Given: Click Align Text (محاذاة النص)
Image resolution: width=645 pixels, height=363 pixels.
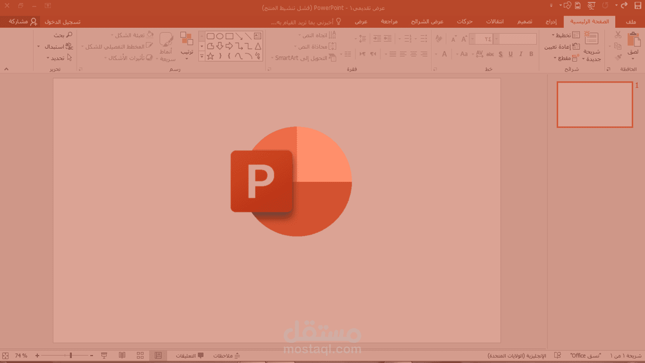Looking at the screenshot, I should tap(316, 46).
